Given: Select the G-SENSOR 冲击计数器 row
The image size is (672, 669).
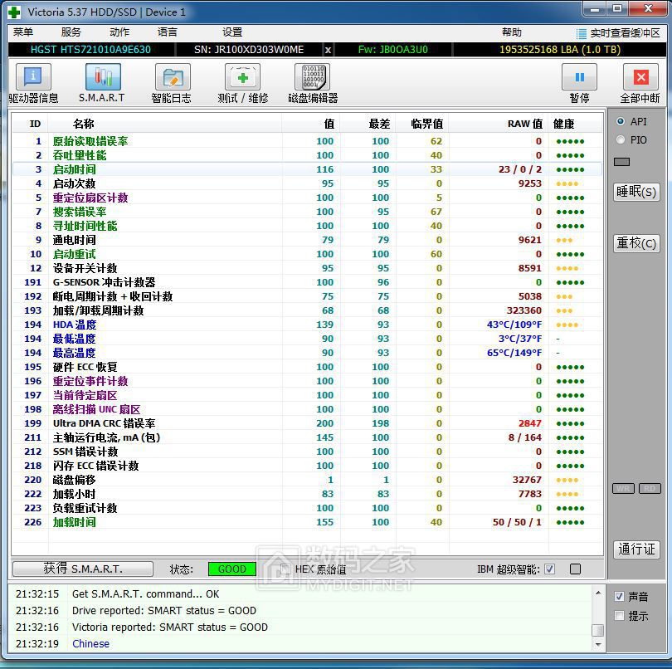Looking at the screenshot, I should click(307, 282).
